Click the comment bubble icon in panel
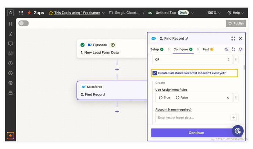253x149 pixels. click(x=240, y=49)
